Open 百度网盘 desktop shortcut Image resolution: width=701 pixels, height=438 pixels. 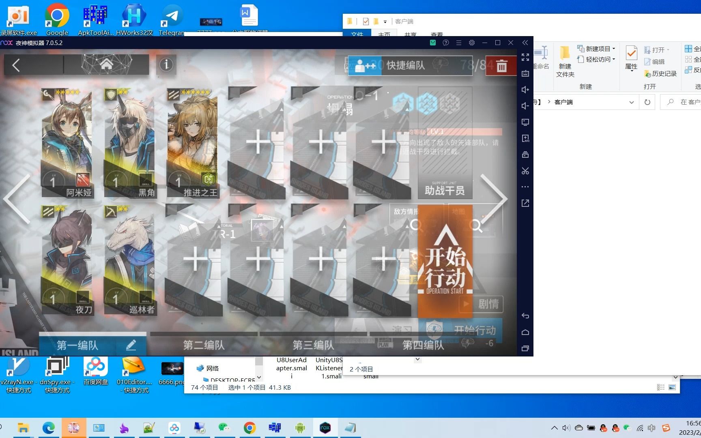click(96, 371)
